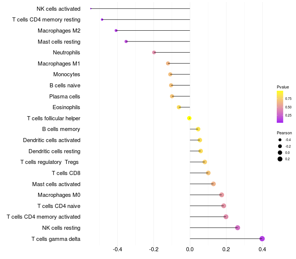Click the Pearson 0.2 legend circle
This screenshot has height=259, width=296.
pyautogui.click(x=280, y=159)
